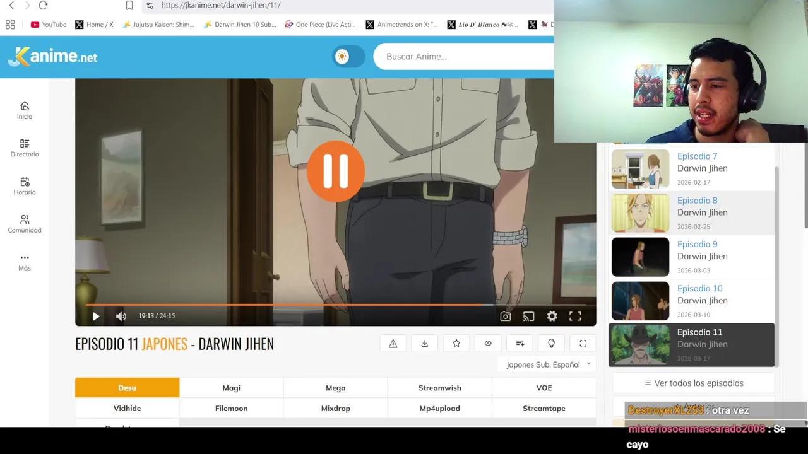Viewport: 808px width, 454px height.
Task: Toggle the episode watched eye icon
Action: point(488,343)
